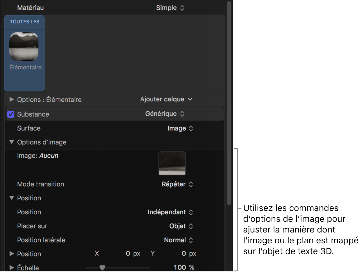Screen dimensions: 363x272
Task: Uncheck the Substance checkbox
Action: pyautogui.click(x=11, y=114)
